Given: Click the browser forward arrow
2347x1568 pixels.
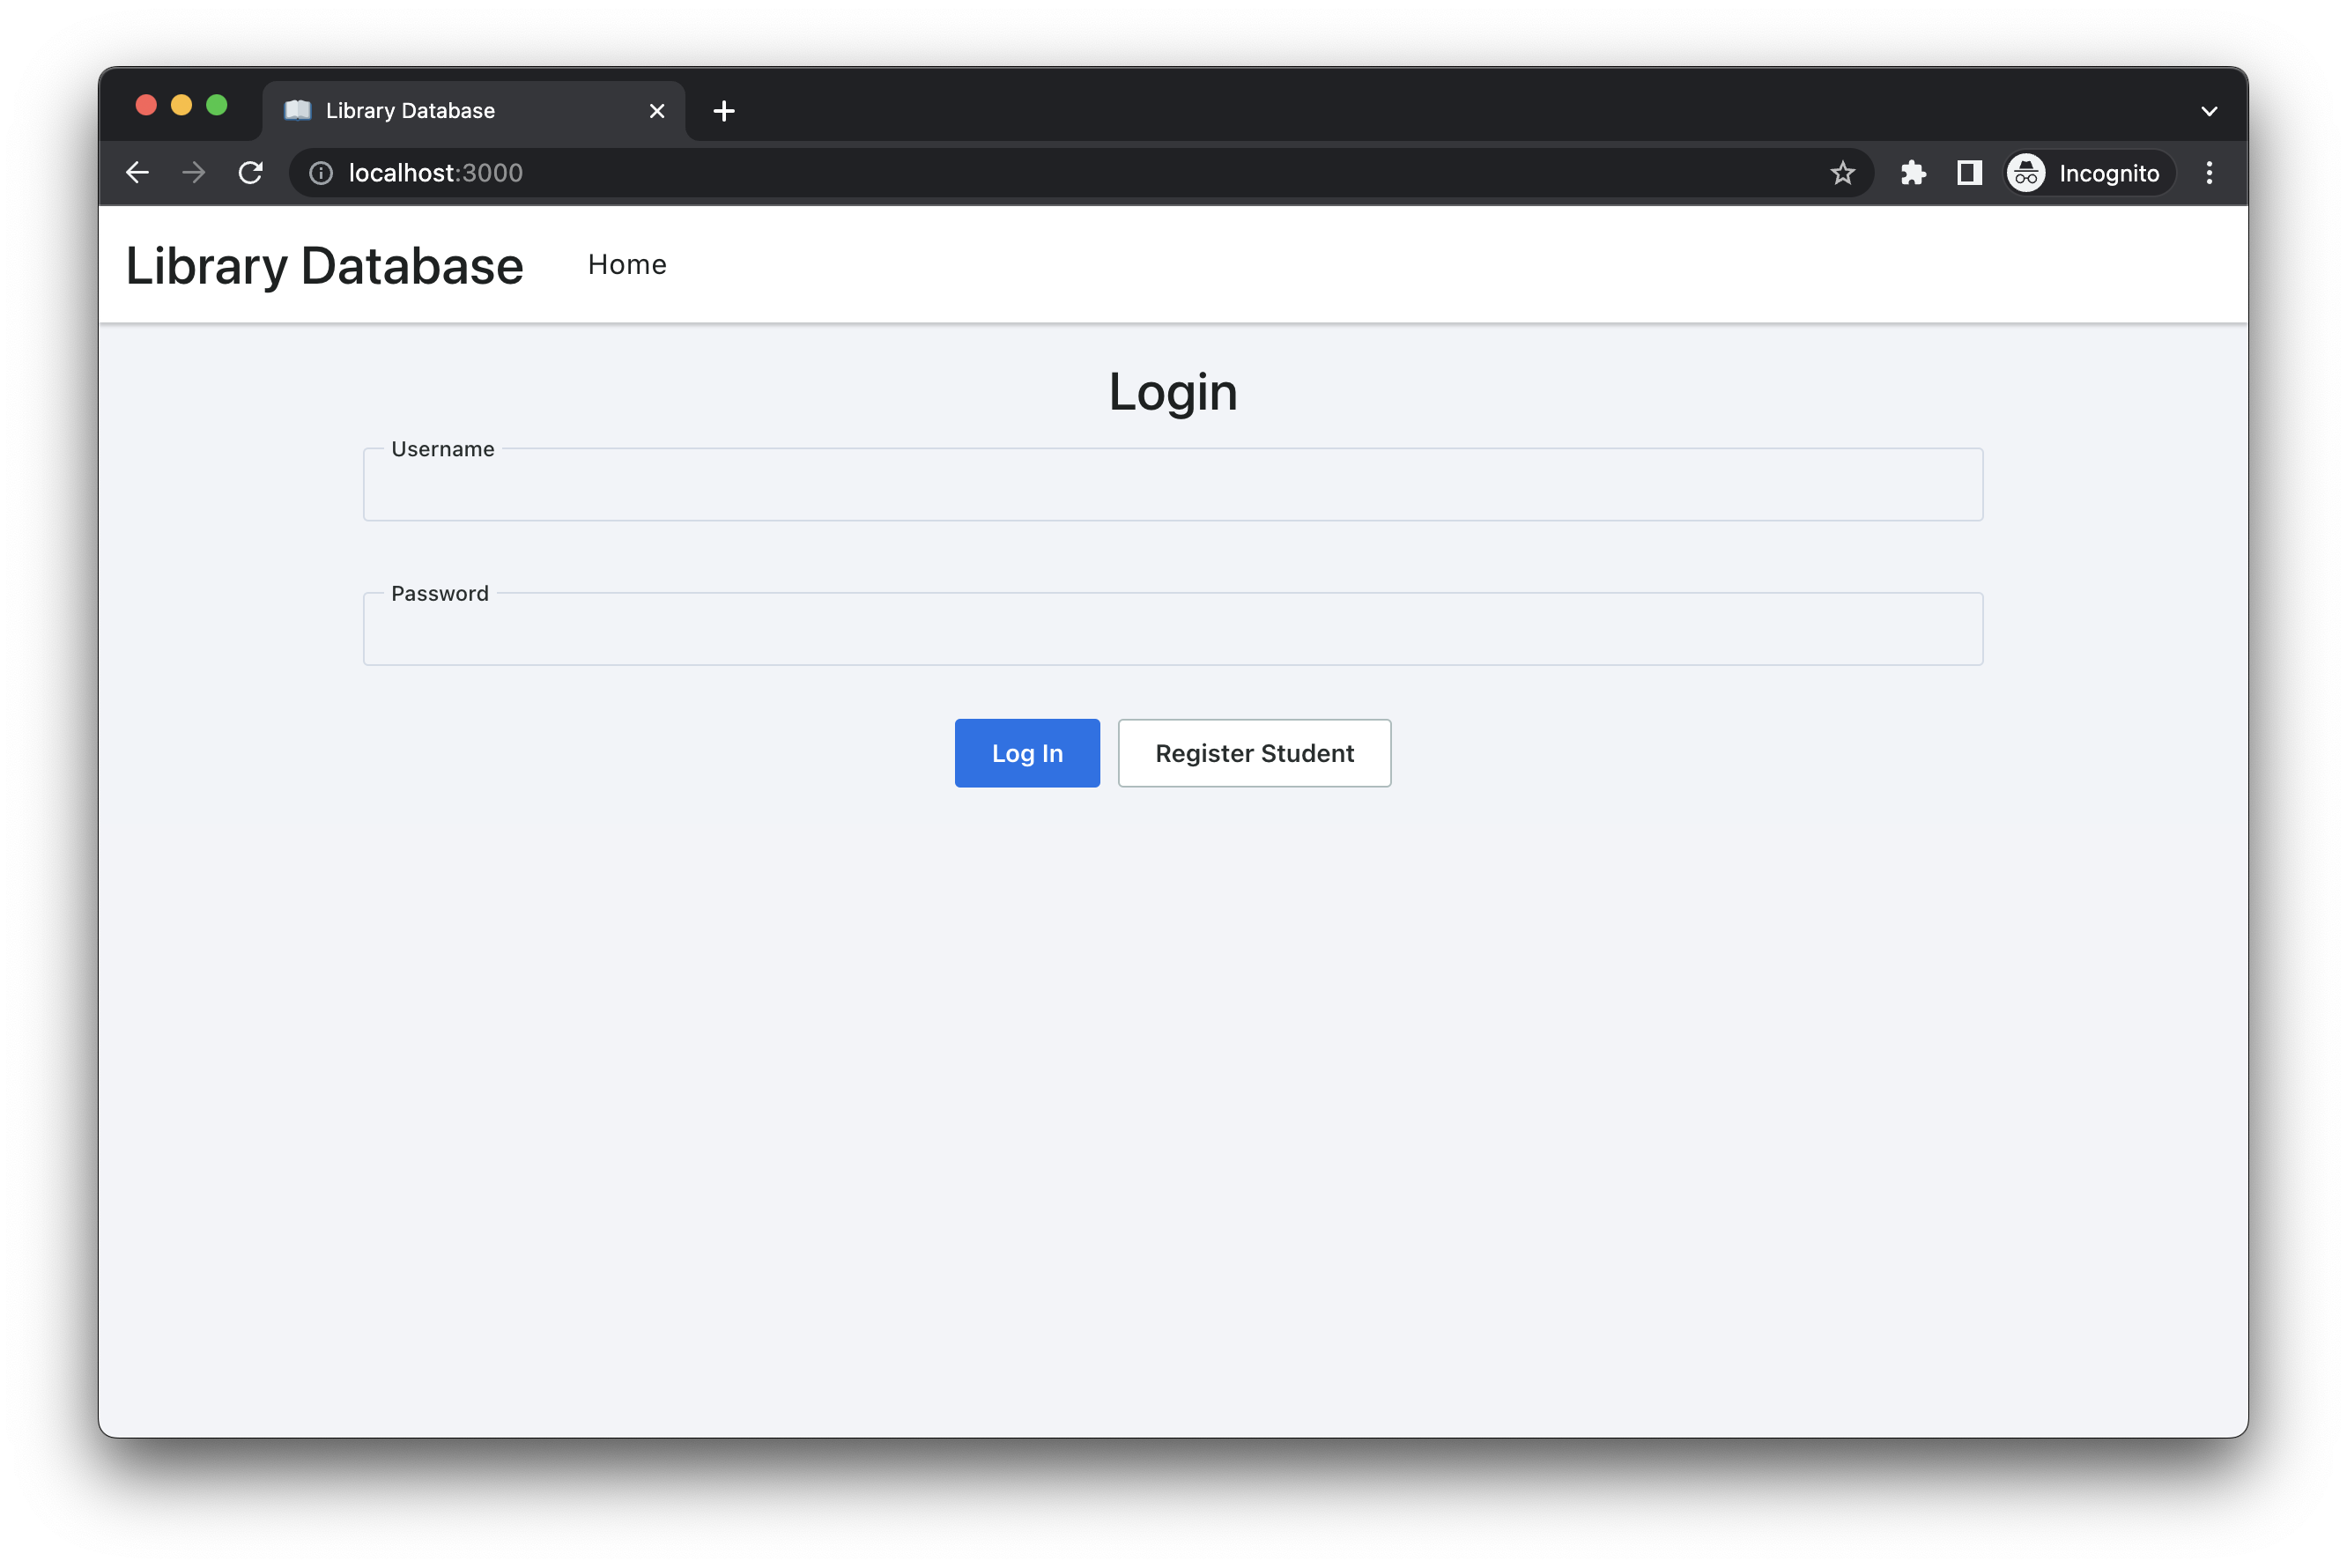Looking at the screenshot, I should coord(194,173).
